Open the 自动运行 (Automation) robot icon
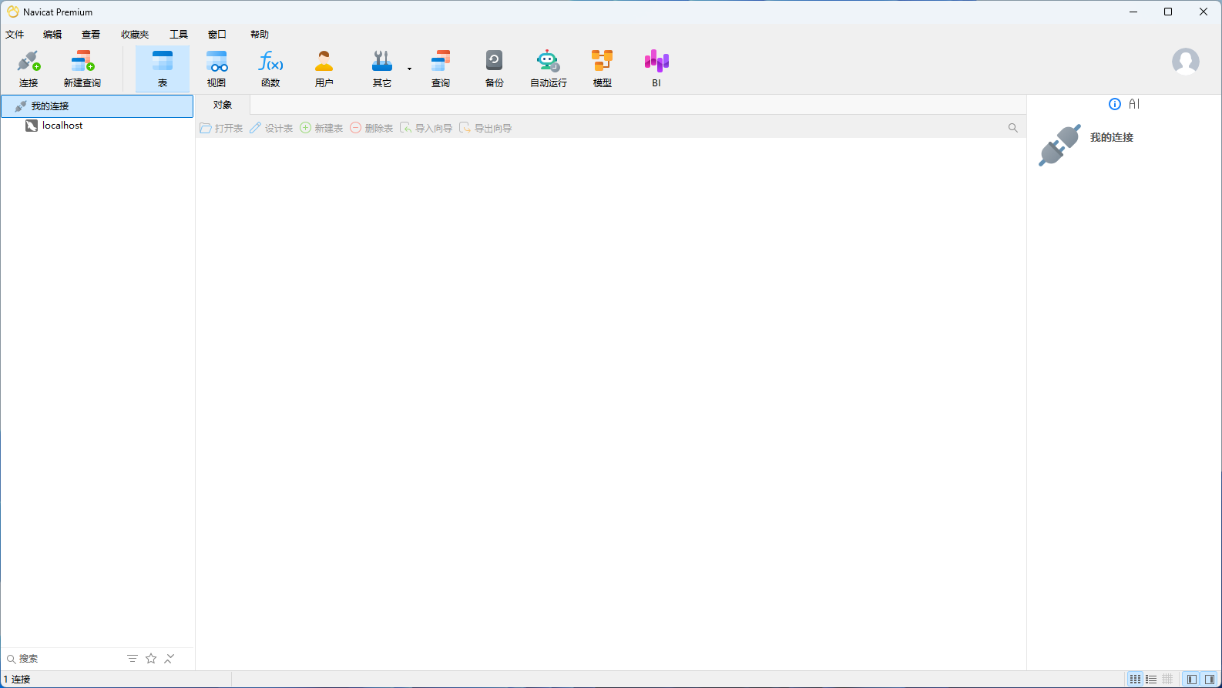 point(549,69)
